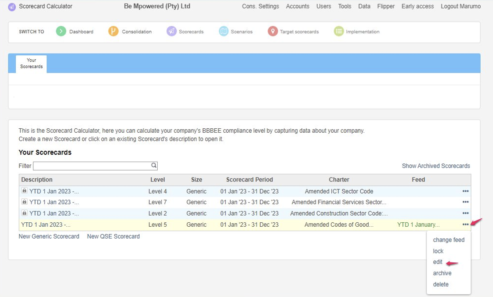Open the Level 4 scorecard YTD description
This screenshot has height=297, width=493.
coord(54,192)
